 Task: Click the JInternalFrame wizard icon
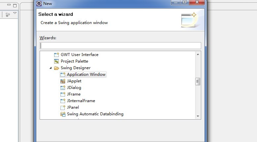click(x=63, y=101)
